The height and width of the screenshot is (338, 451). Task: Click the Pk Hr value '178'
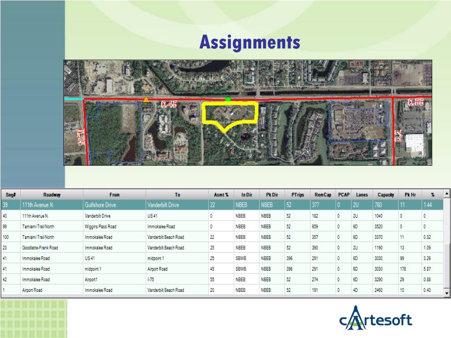410,269
